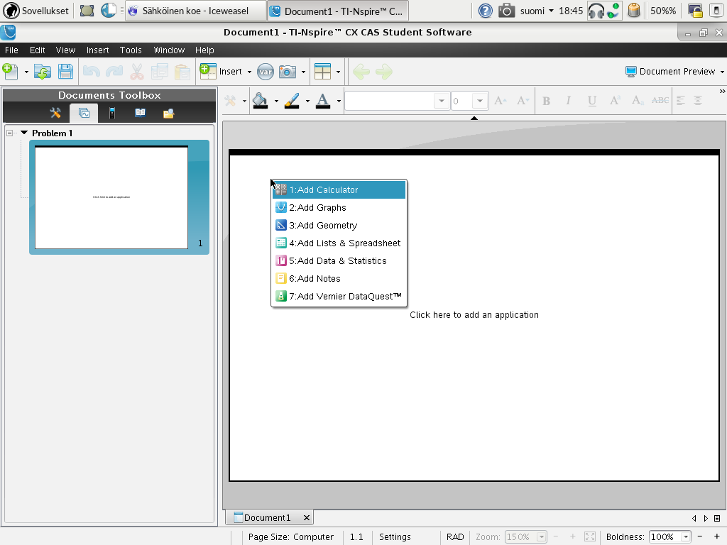The image size is (727, 545).
Task: Click the decrease Boldness minus button
Action: click(x=699, y=536)
